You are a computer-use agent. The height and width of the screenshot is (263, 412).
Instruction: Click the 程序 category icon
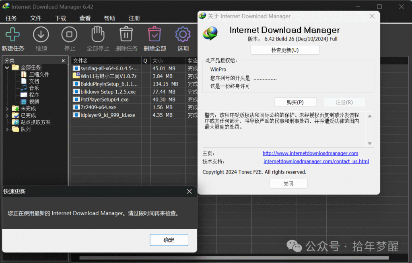(24, 95)
